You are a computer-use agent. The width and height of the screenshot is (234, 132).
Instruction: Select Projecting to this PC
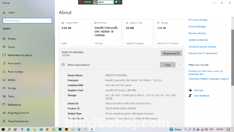18,113
